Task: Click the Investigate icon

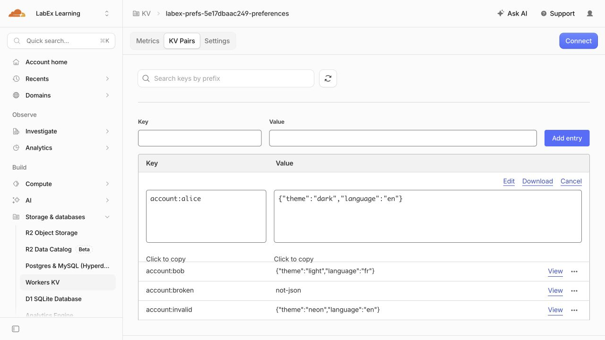Action: click(16, 131)
